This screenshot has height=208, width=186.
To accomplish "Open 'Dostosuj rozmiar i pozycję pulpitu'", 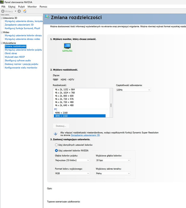I will (x=21, y=64).
